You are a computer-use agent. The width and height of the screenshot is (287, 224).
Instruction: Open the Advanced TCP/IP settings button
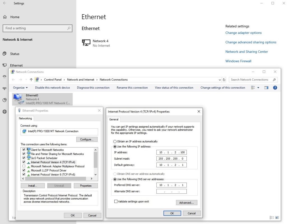[x=186, y=202]
